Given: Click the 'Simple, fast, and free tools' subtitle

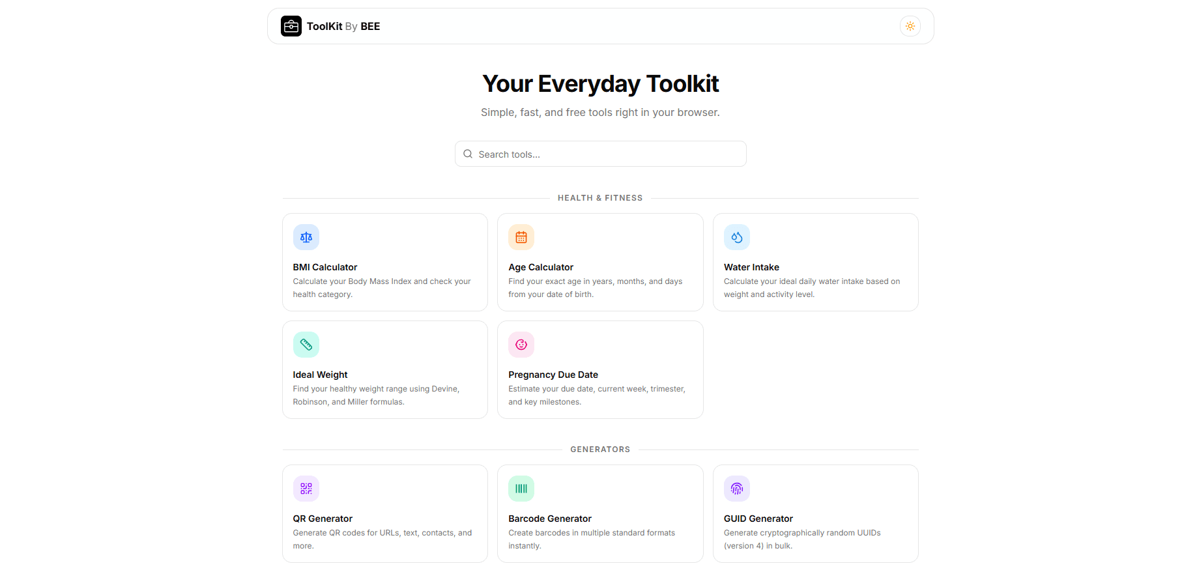Looking at the screenshot, I should tap(600, 112).
